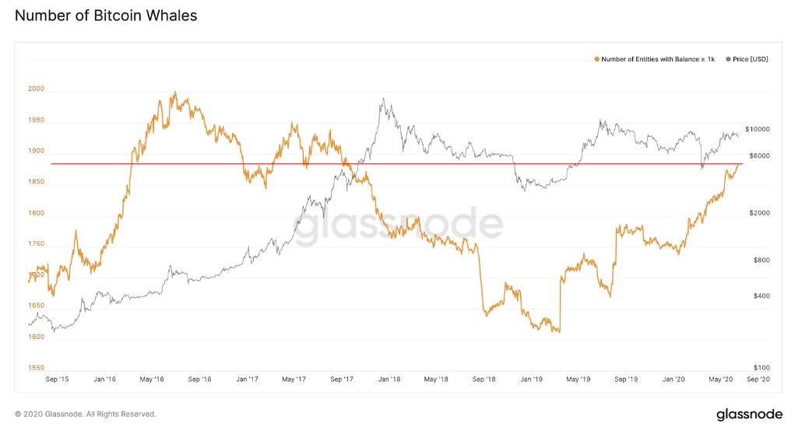This screenshot has height=430, width=795.
Task: Click the glassnode logo at bottom right
Action: click(749, 414)
